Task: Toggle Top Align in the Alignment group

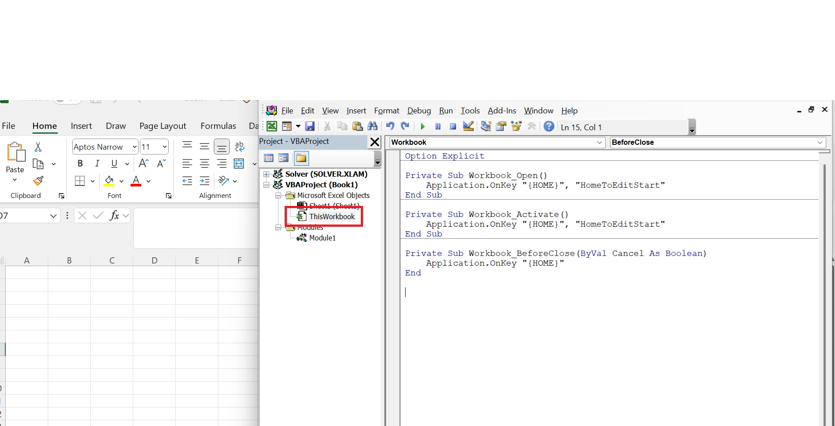Action: coord(187,146)
